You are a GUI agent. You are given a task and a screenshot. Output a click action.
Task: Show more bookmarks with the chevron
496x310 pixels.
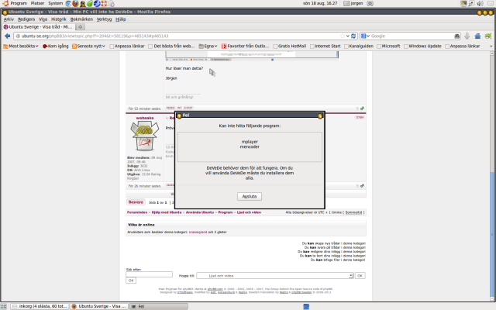coord(491,46)
